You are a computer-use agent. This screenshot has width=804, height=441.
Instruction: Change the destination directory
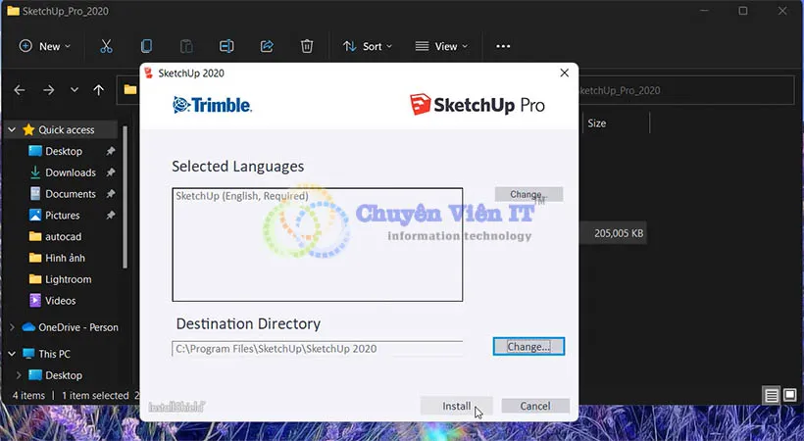[x=528, y=346]
